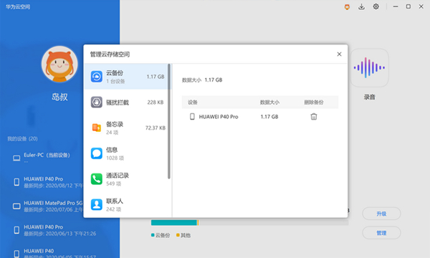Click the category list scrollbar in dialog
The image size is (430, 258).
click(x=169, y=121)
